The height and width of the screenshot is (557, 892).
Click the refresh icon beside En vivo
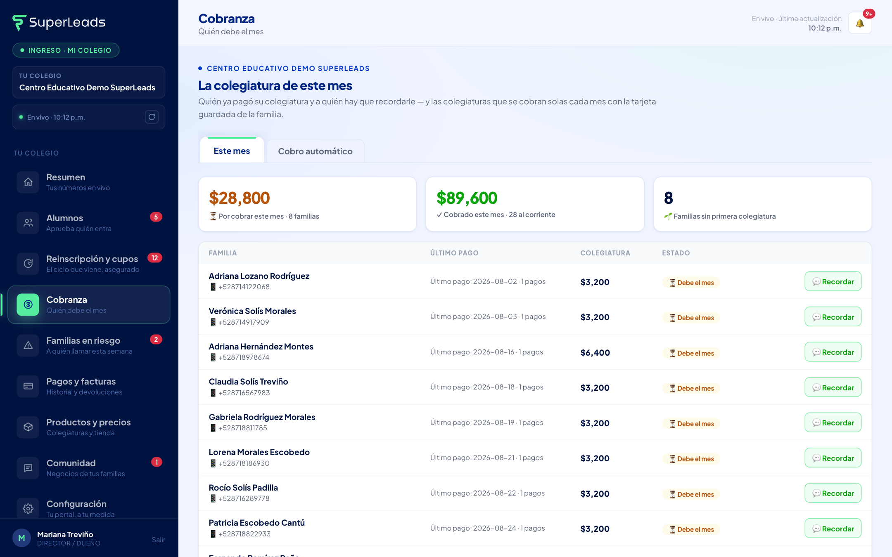tap(152, 117)
